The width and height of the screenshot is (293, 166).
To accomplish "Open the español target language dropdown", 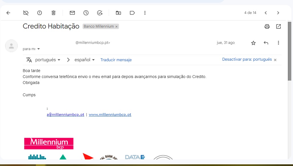I will [x=85, y=60].
